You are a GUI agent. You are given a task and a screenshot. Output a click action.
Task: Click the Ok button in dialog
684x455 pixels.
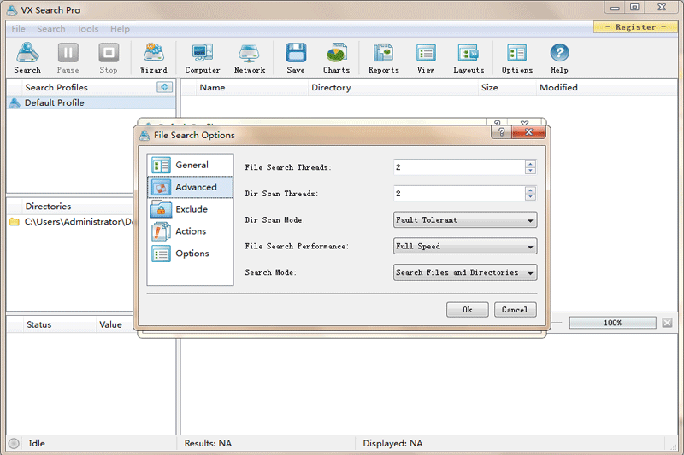coord(467,310)
